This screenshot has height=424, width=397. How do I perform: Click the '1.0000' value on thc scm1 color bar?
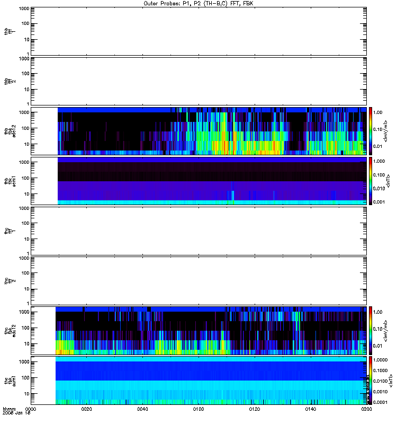(380, 360)
